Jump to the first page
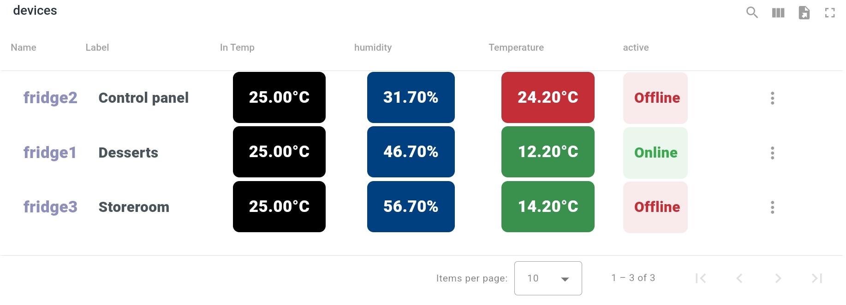The image size is (846, 305). pos(701,278)
